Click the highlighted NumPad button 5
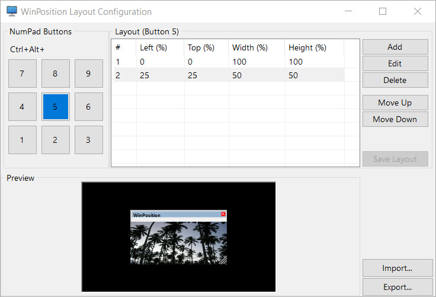 pos(55,107)
